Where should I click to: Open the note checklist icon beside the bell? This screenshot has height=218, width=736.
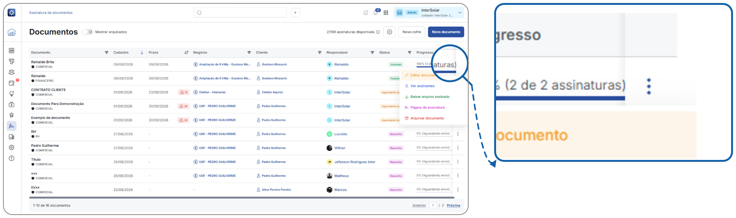pos(366,13)
